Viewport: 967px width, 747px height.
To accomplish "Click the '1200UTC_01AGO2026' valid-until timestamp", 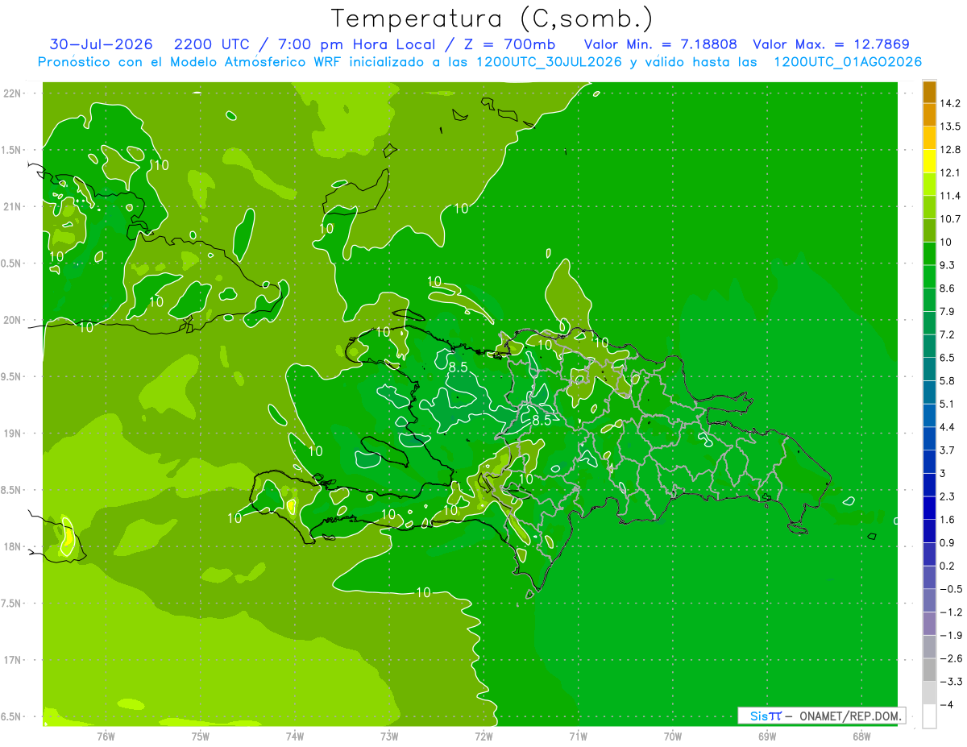I will [x=848, y=62].
